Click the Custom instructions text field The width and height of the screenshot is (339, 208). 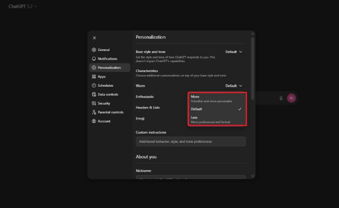191,141
